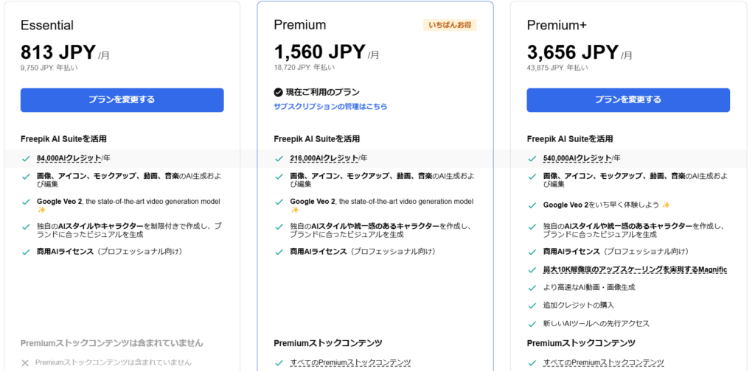Click すべてのPremiumストックコンテンツ in Premium+ column
This screenshot has width=755, height=371.
point(603,362)
